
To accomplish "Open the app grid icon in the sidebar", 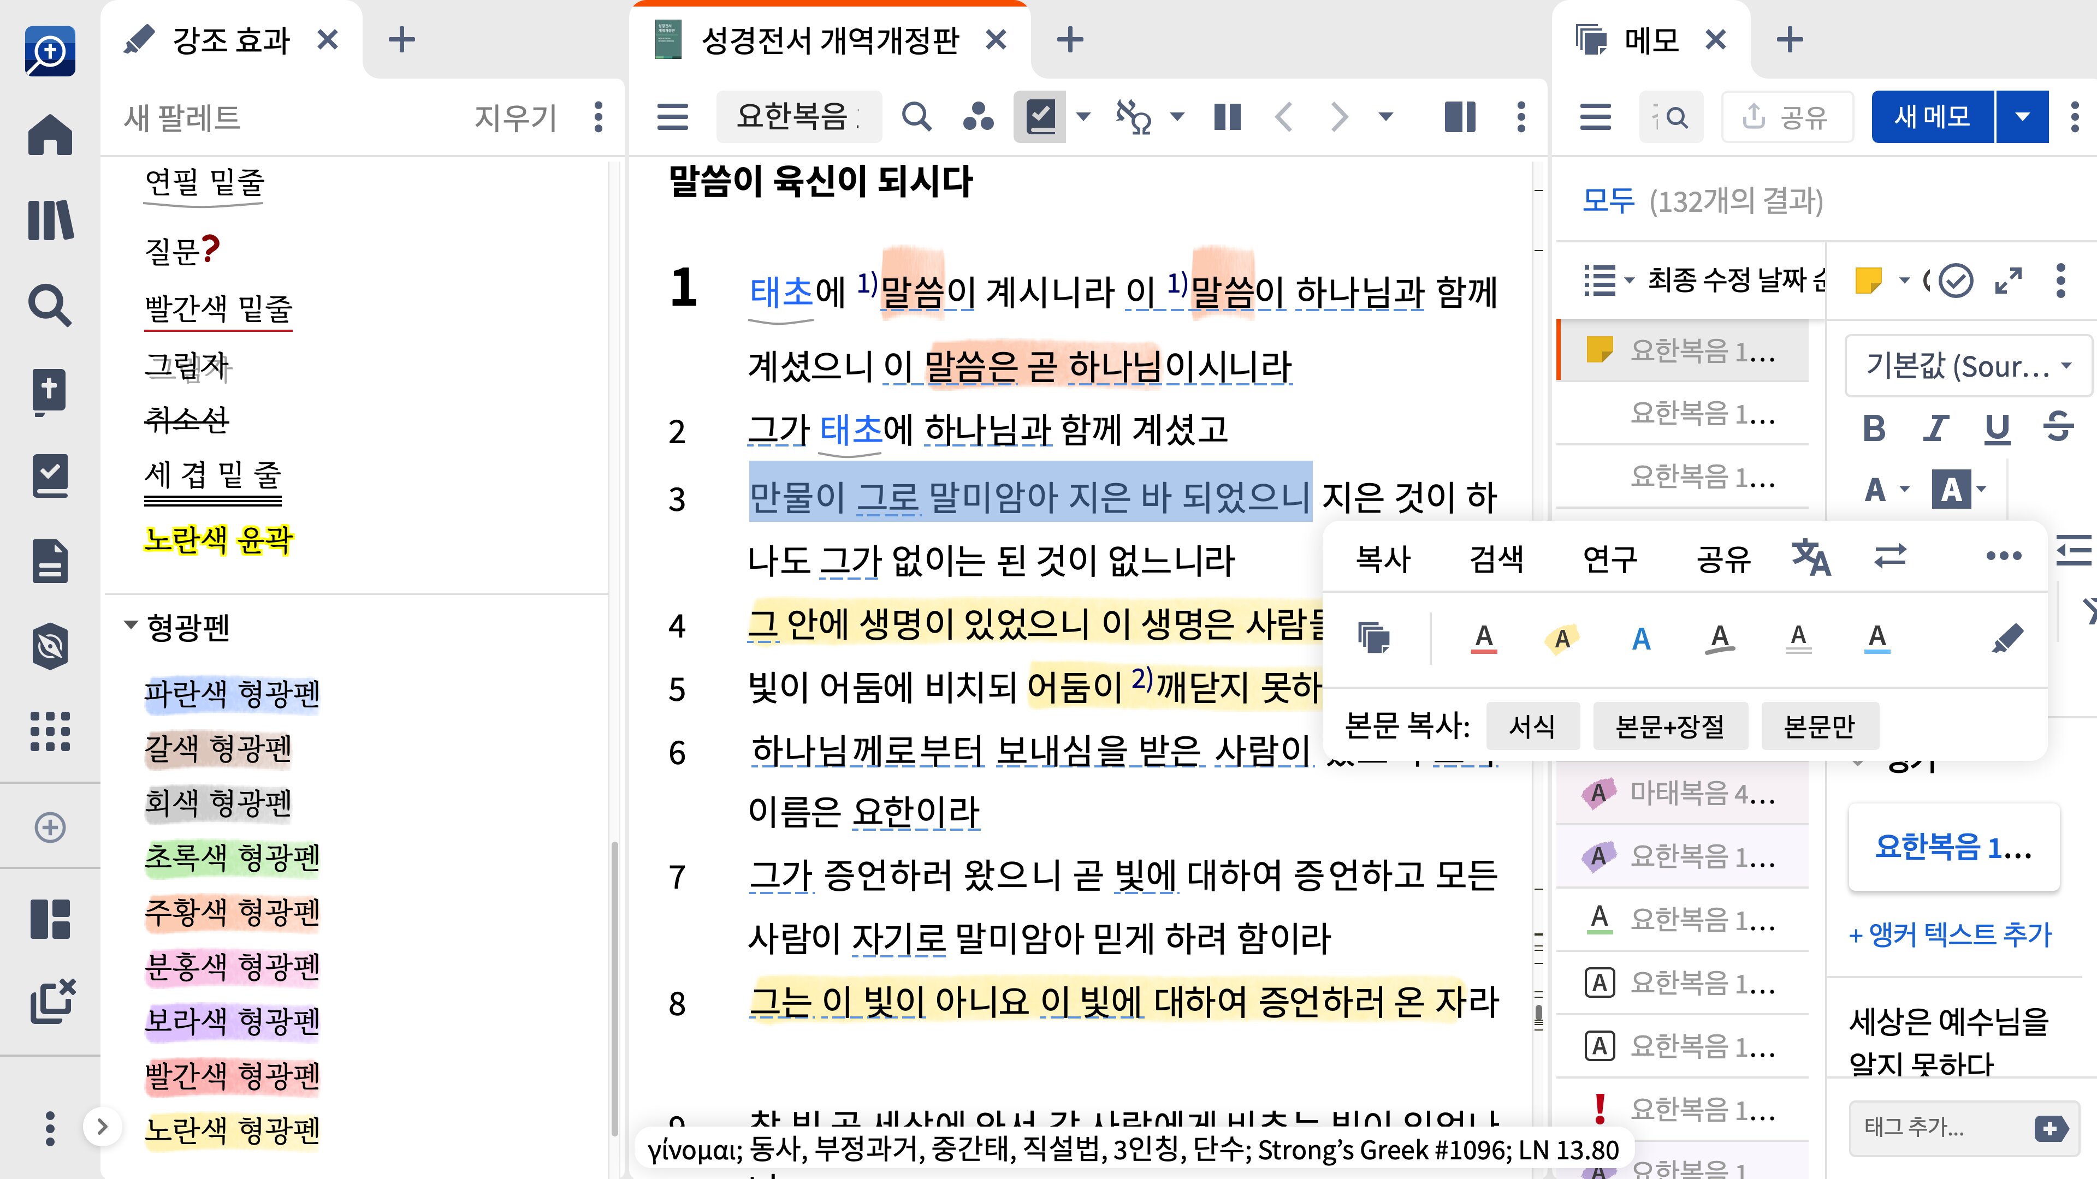I will point(50,731).
